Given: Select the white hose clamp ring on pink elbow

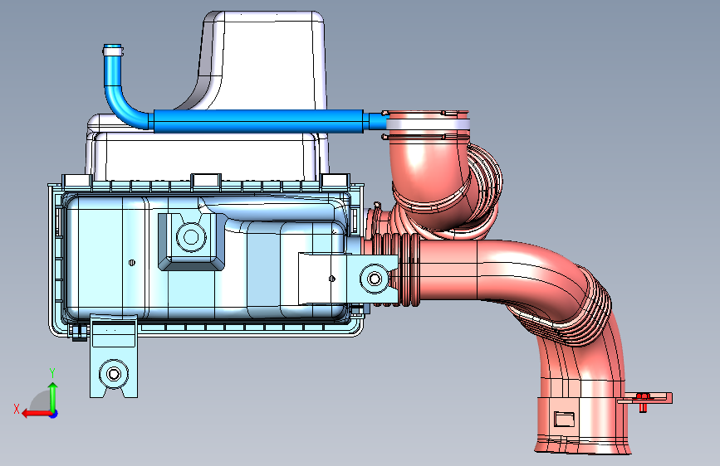Looking at the screenshot, I should 428,124.
